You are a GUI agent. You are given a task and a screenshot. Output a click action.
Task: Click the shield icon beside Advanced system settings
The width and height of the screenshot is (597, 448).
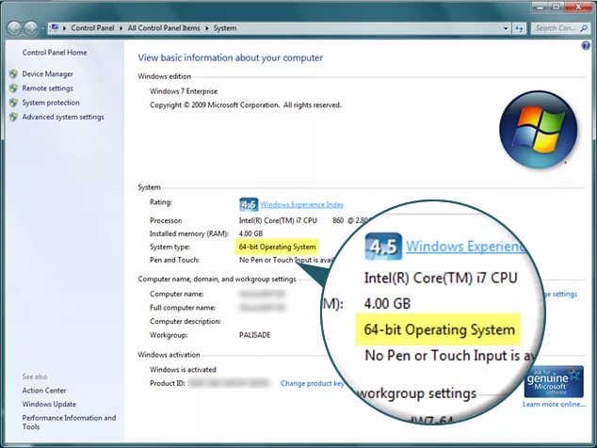pyautogui.click(x=14, y=117)
